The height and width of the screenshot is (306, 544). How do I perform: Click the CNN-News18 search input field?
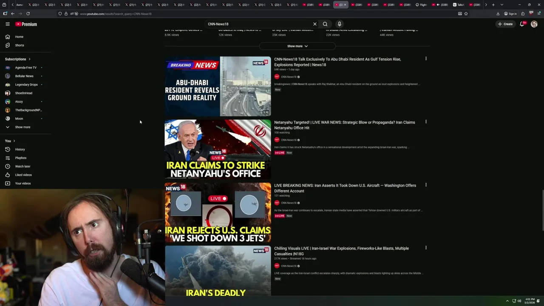point(258,24)
